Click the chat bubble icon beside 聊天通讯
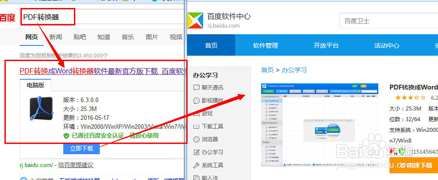The width and height of the screenshot is (438, 180). pos(196,88)
